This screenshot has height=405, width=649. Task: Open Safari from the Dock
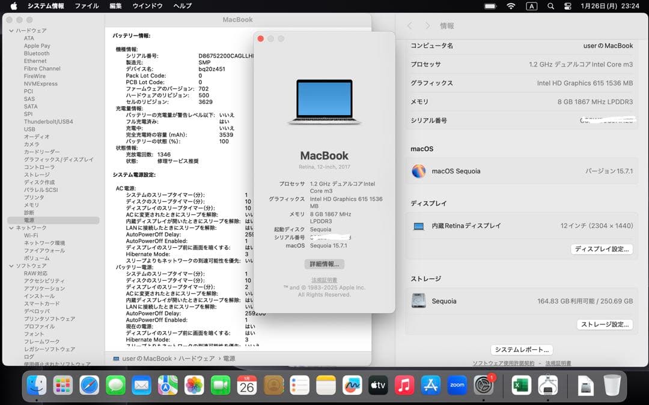tap(89, 386)
